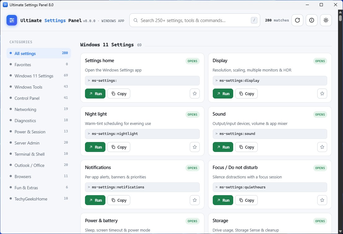Select the Windows Tools category
343x234 pixels.
(x=39, y=87)
